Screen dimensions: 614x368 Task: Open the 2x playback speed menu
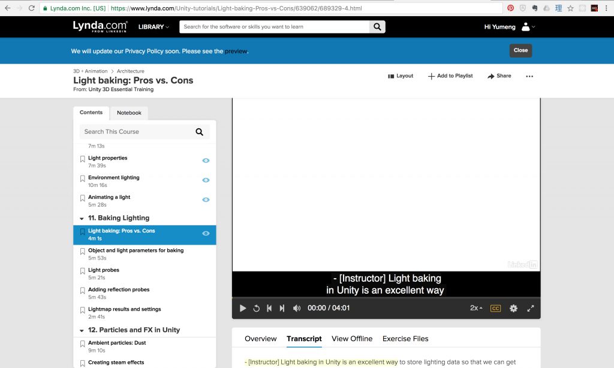pos(476,308)
